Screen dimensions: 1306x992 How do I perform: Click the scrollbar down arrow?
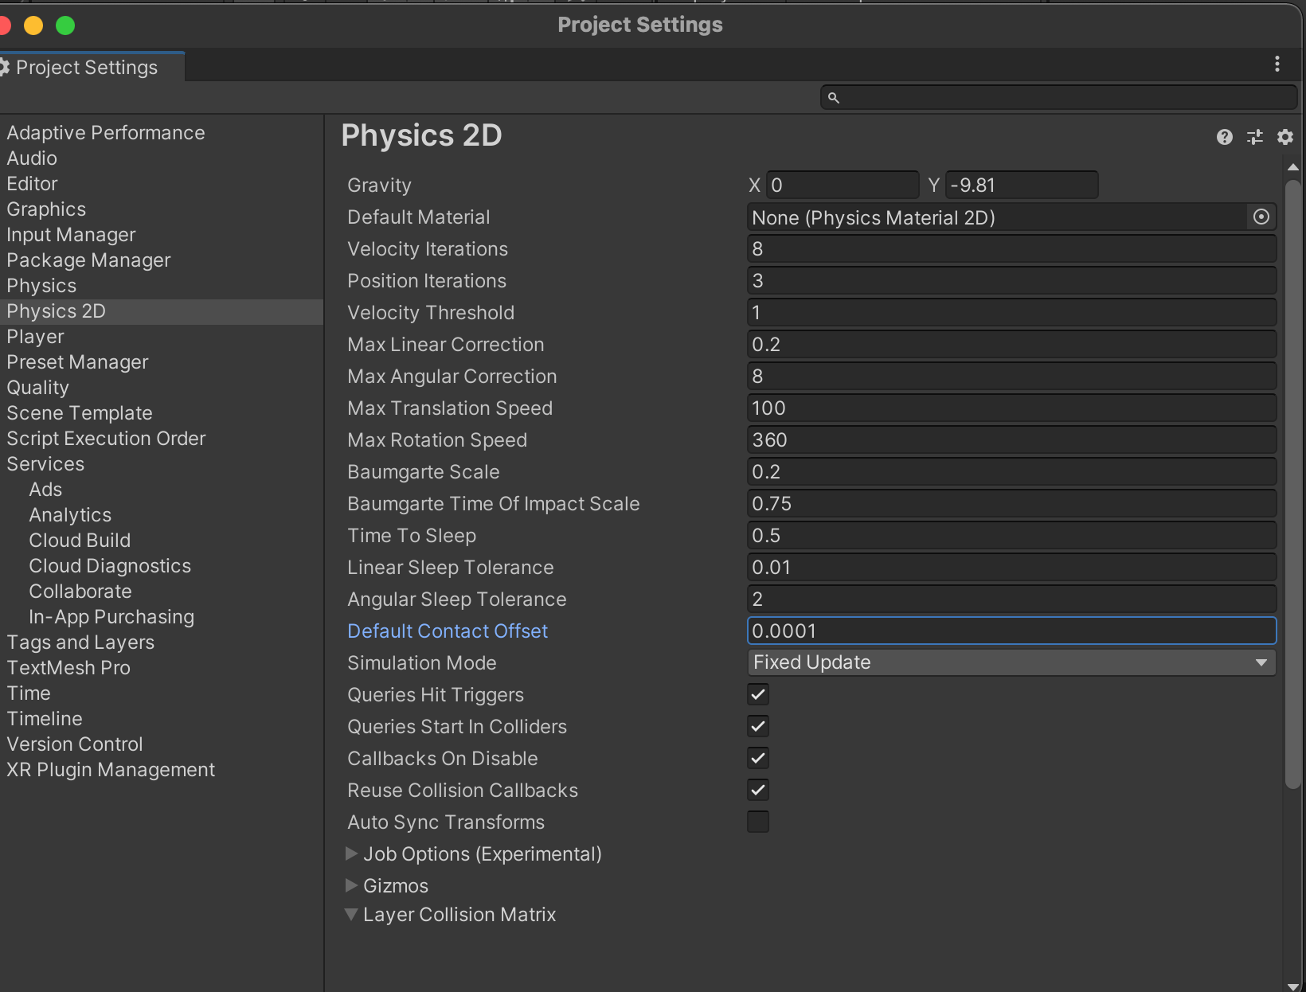tap(1293, 985)
